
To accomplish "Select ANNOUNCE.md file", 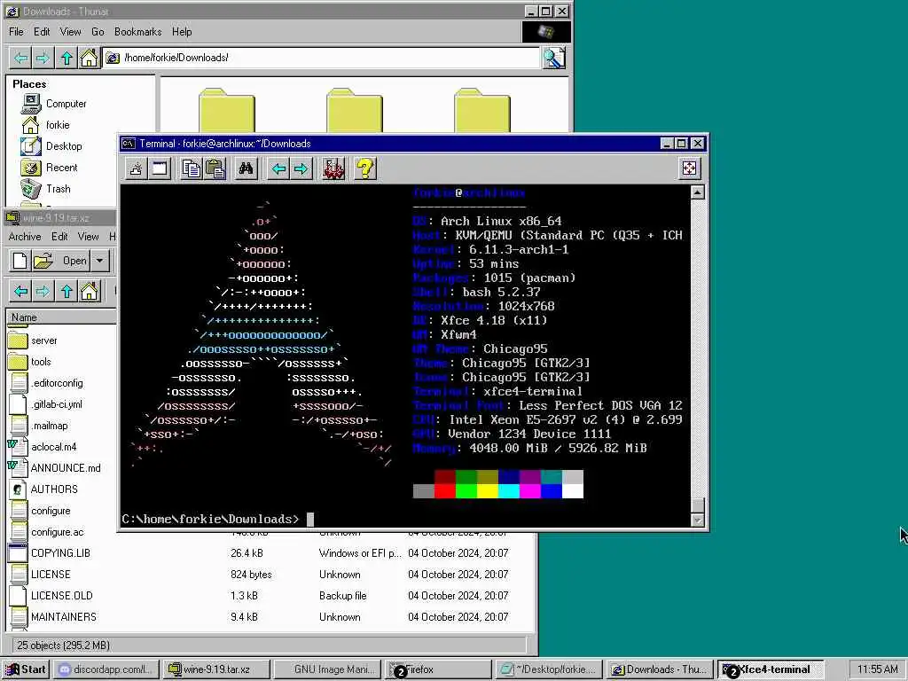I will click(x=66, y=468).
